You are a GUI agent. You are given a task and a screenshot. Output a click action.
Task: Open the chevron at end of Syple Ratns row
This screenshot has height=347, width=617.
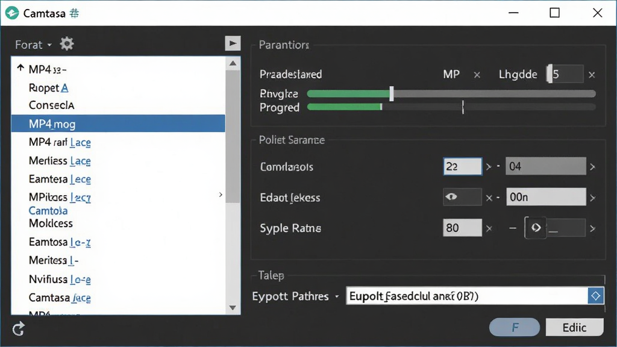click(592, 228)
